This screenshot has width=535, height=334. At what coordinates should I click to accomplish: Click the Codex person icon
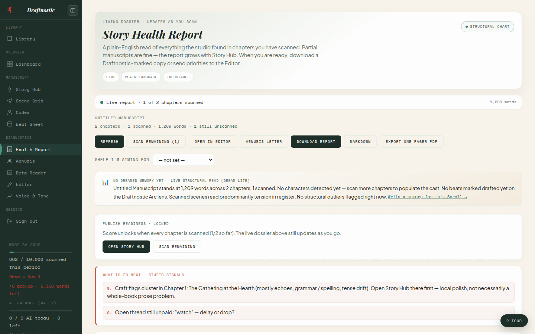click(10, 112)
